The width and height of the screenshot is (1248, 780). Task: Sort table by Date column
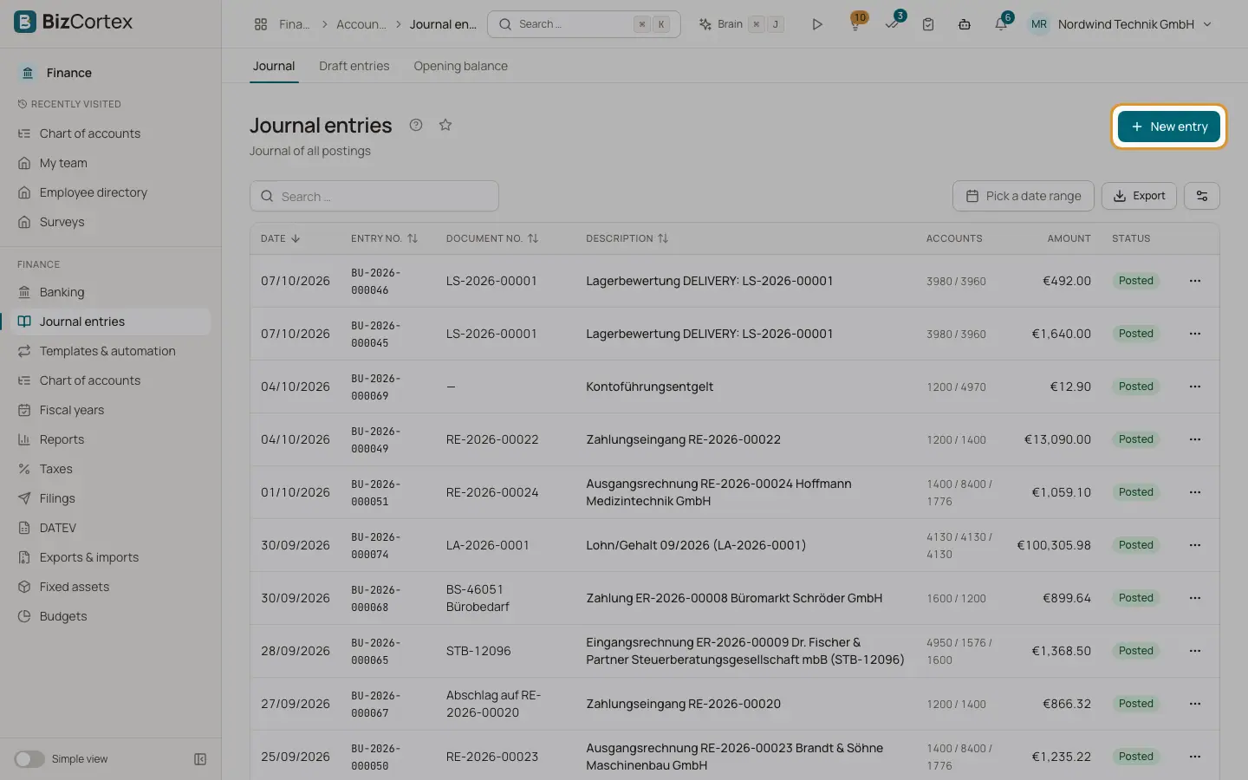280,238
